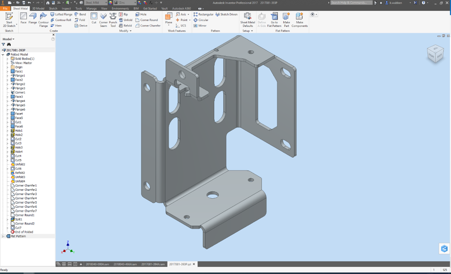The width and height of the screenshot is (451, 274).
Task: Expand the Flat Pattern tree node
Action: point(3,236)
